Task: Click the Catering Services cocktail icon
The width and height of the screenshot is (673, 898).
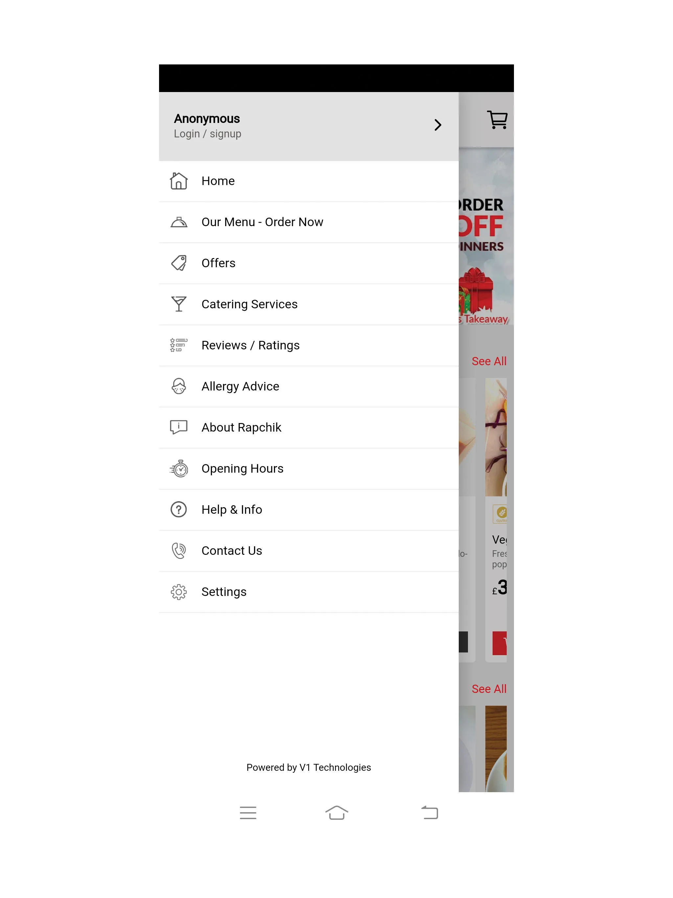Action: click(x=178, y=303)
